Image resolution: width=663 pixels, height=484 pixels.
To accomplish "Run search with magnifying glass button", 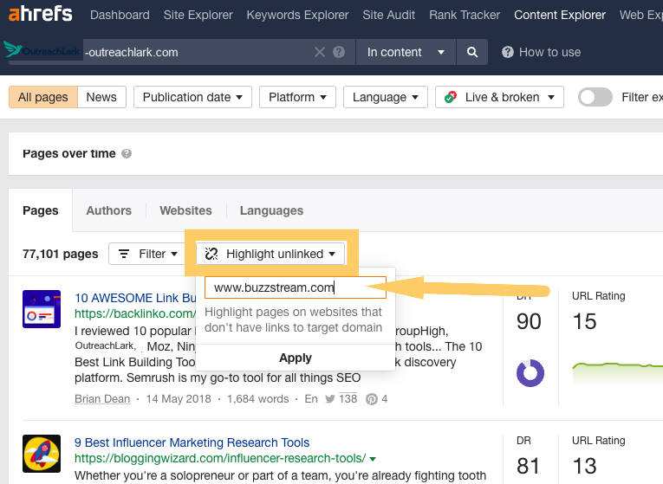I will click(x=472, y=52).
